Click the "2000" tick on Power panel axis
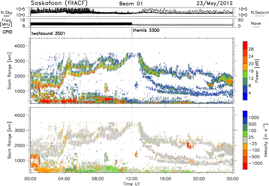 coord(20,76)
